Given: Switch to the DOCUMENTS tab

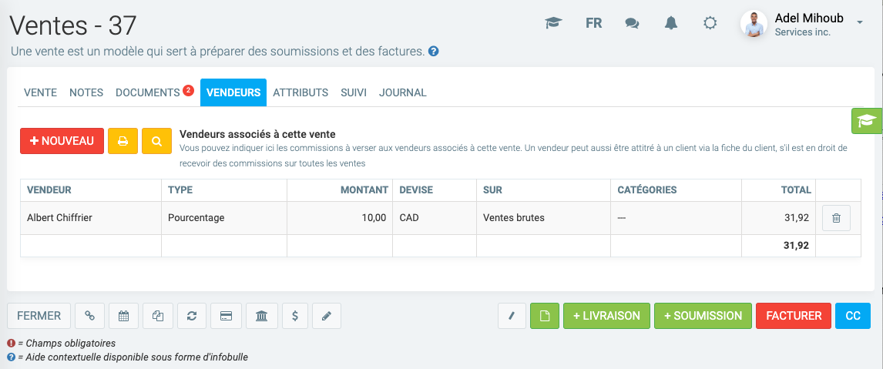Looking at the screenshot, I should [148, 92].
